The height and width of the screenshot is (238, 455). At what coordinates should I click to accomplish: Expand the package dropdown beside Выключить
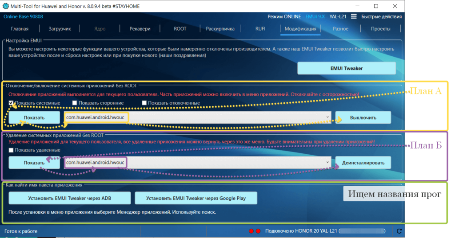click(328, 117)
